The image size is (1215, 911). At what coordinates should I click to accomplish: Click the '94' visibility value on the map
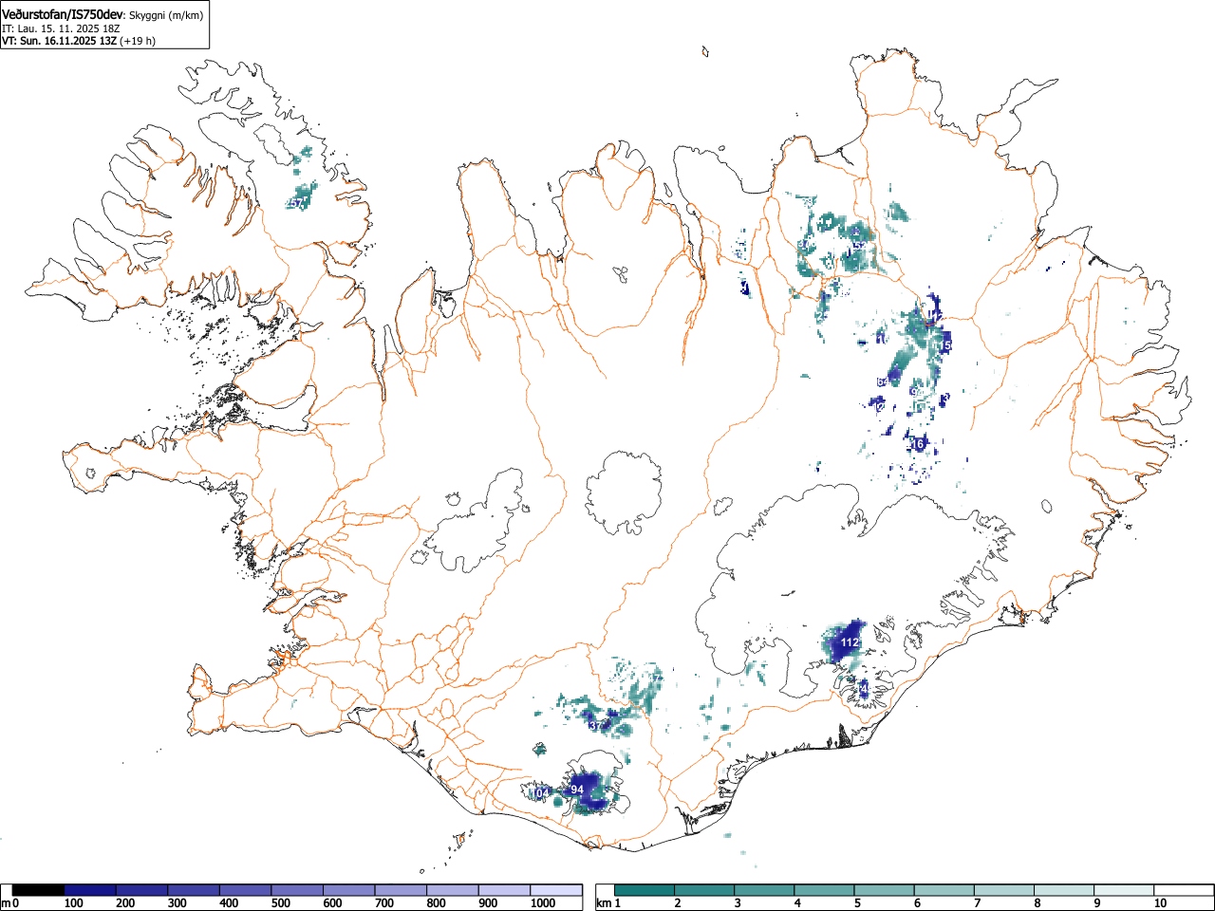(577, 790)
